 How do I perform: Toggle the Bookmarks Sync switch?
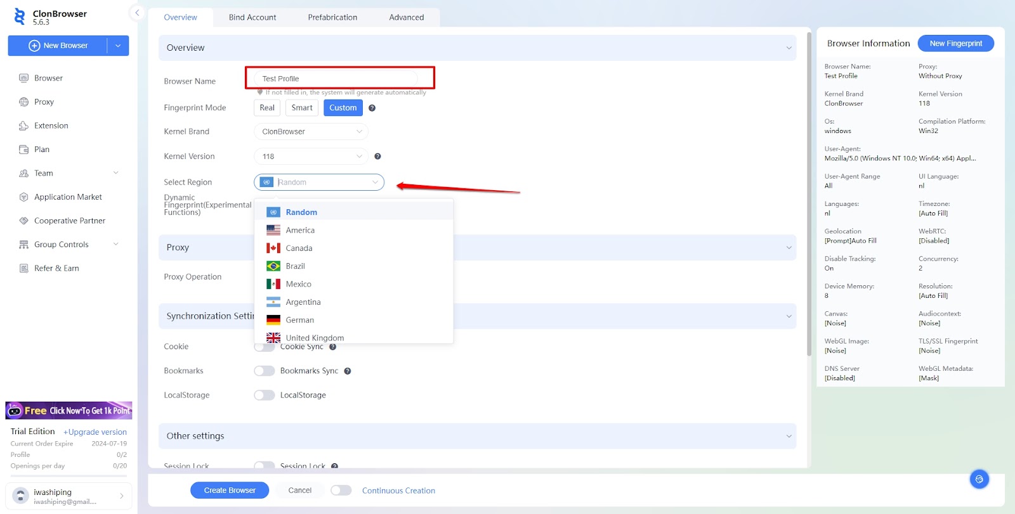[x=264, y=371]
